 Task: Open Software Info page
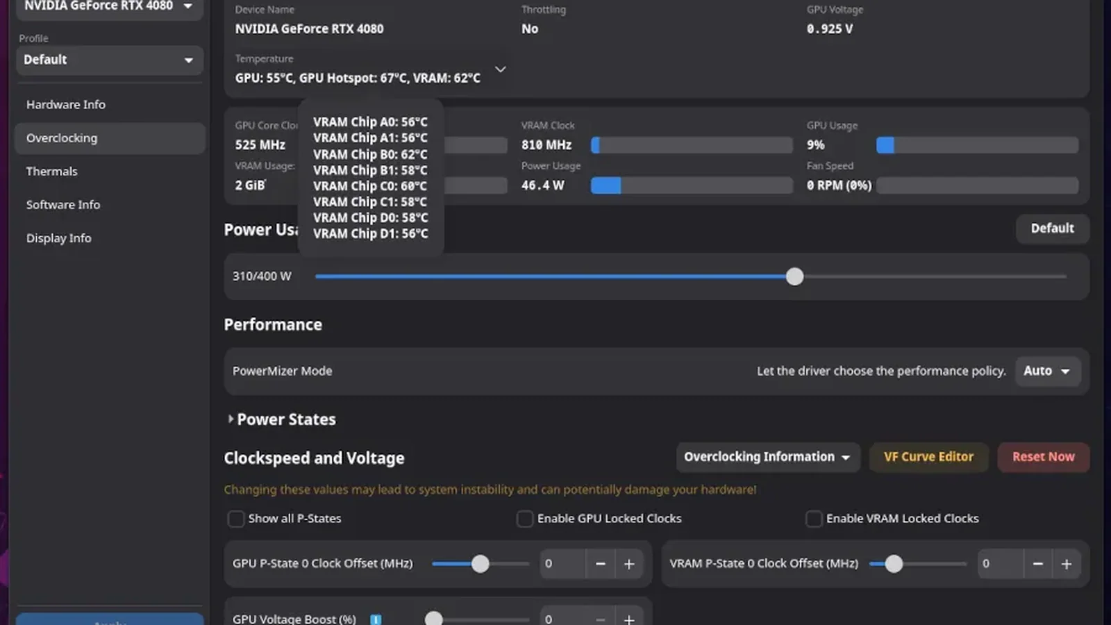click(x=110, y=204)
